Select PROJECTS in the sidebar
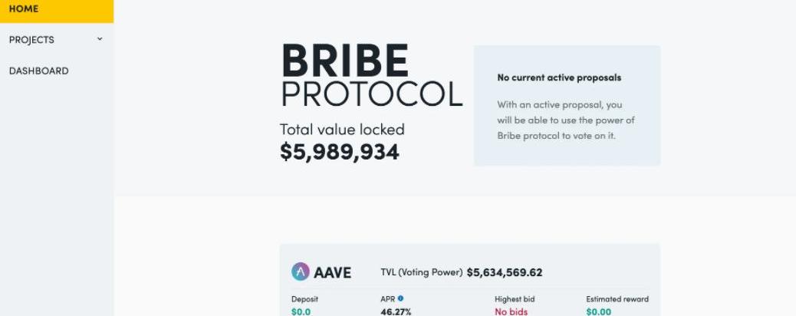 click(x=31, y=40)
